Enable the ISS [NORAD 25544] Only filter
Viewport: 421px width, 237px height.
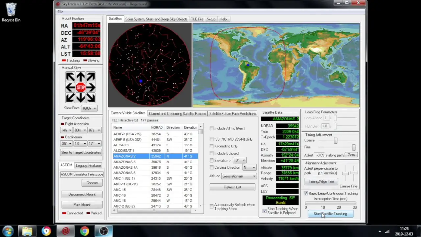(211, 139)
